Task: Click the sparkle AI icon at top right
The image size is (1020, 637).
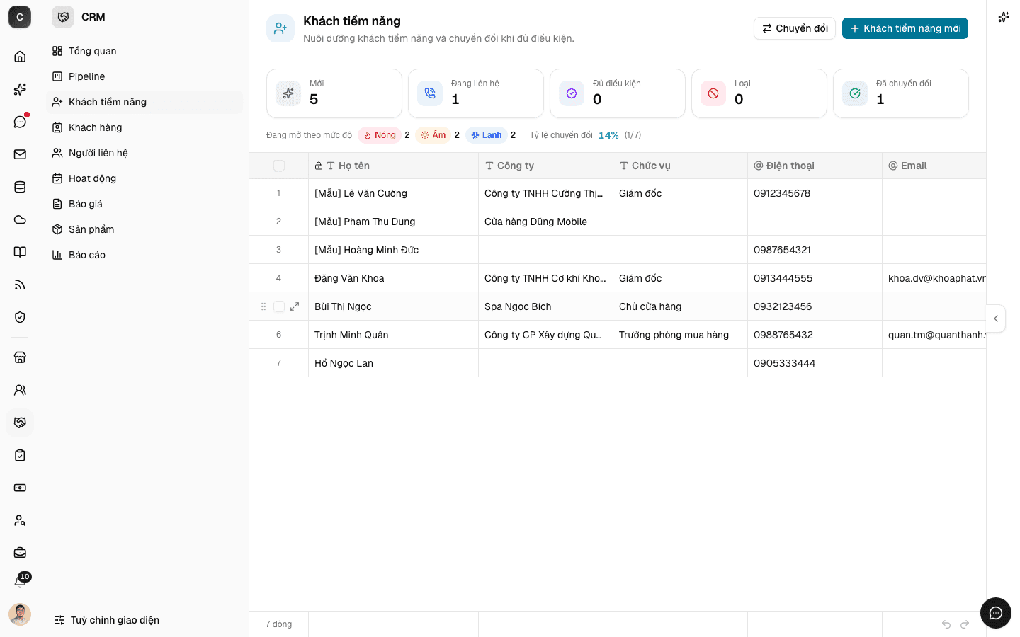Action: pos(1003,17)
